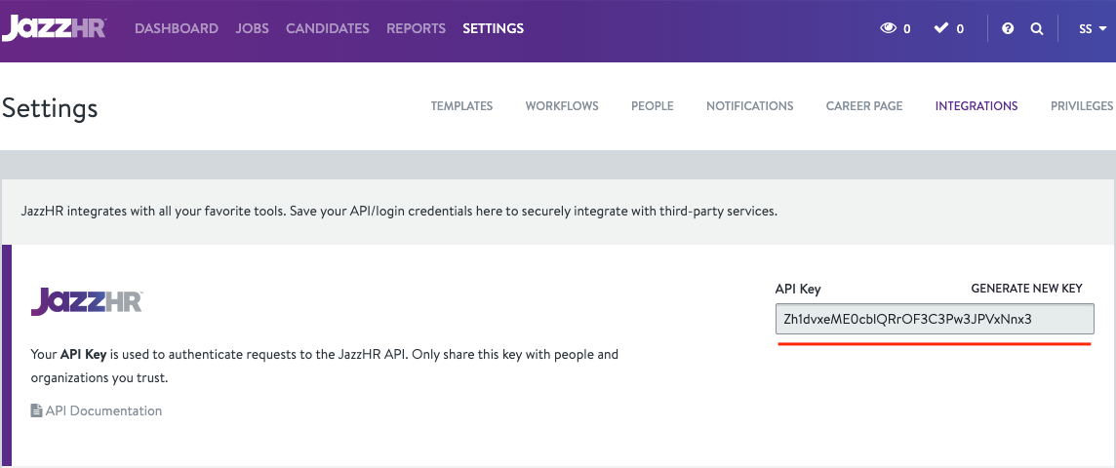Click the JazzHR logo in header
Screen dimensions: 1116x468
coord(54,27)
